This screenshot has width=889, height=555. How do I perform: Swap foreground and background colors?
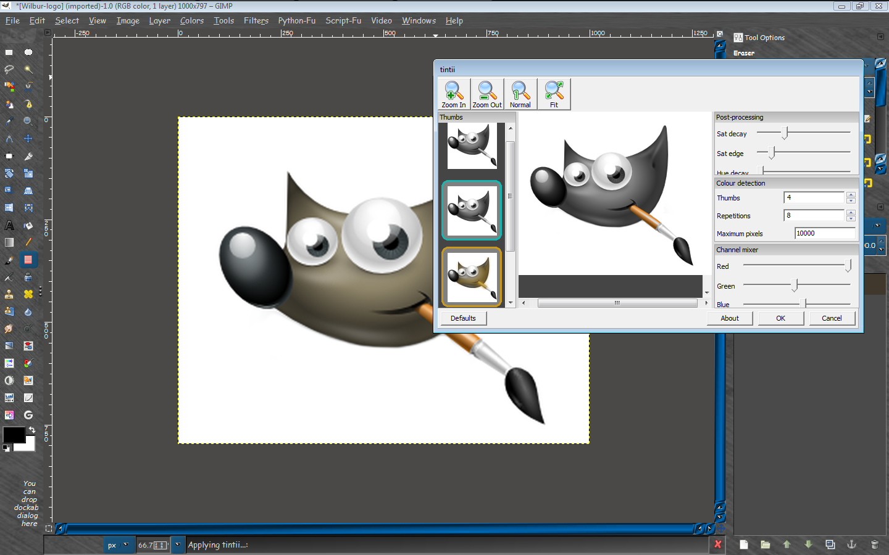pyautogui.click(x=32, y=429)
